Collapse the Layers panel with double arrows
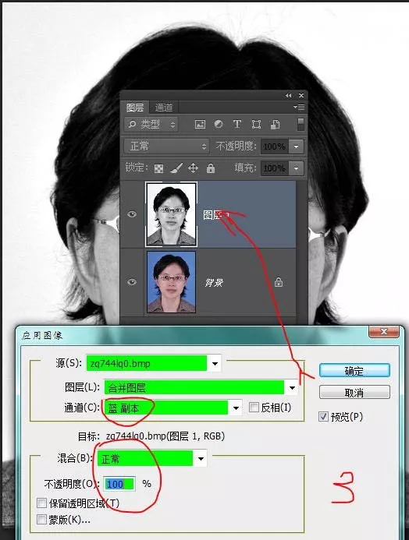 point(288,96)
